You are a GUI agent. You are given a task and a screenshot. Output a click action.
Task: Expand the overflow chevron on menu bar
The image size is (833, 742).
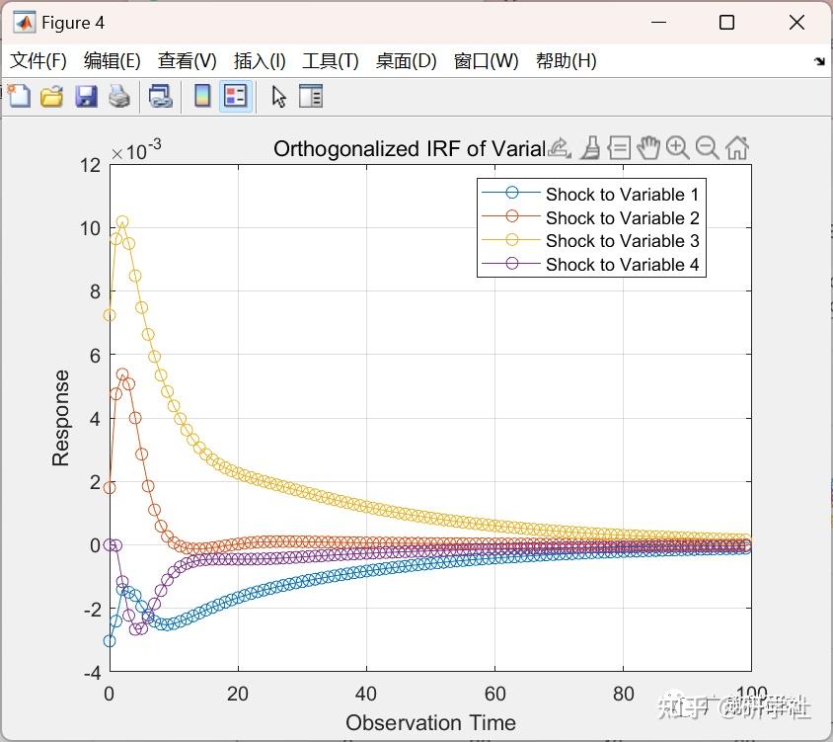coord(819,60)
